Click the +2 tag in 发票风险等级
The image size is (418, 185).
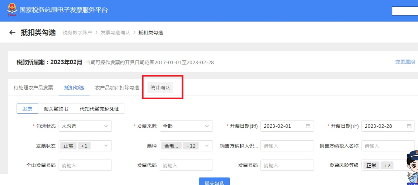coord(387,165)
